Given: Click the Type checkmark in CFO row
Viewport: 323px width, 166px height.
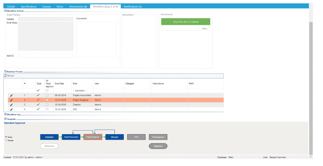Looking at the screenshot, I should [x=38, y=109].
